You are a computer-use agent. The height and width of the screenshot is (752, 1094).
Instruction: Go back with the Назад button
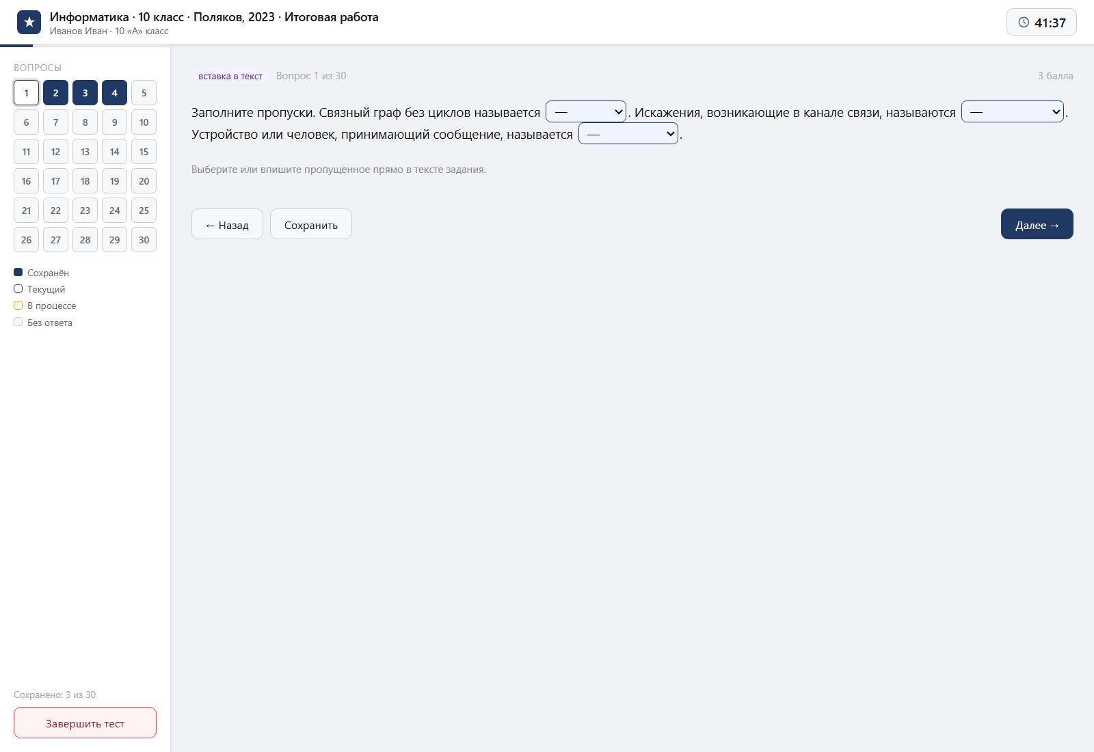227,224
